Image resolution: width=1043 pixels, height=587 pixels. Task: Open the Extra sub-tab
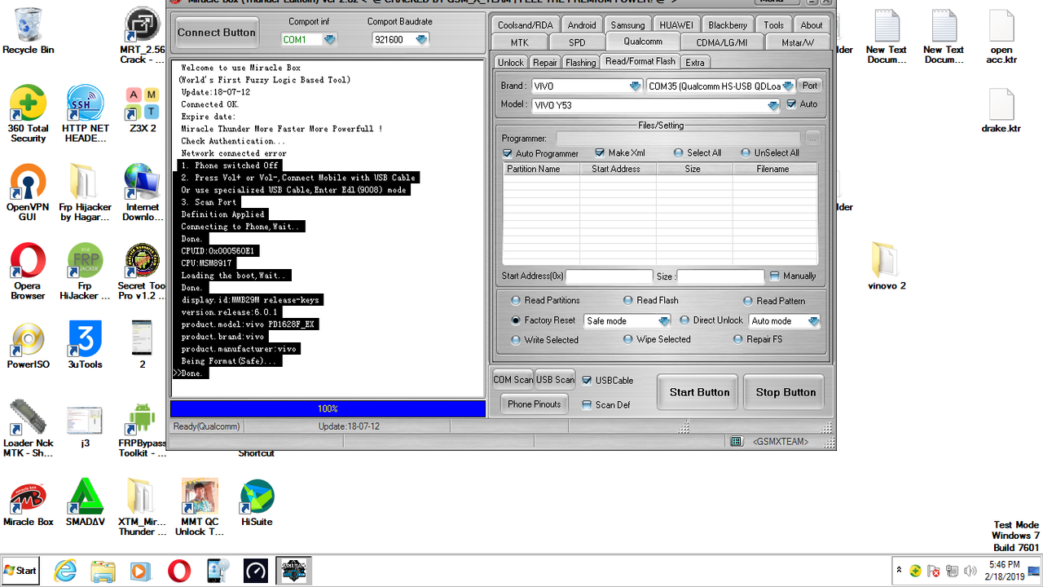(695, 62)
